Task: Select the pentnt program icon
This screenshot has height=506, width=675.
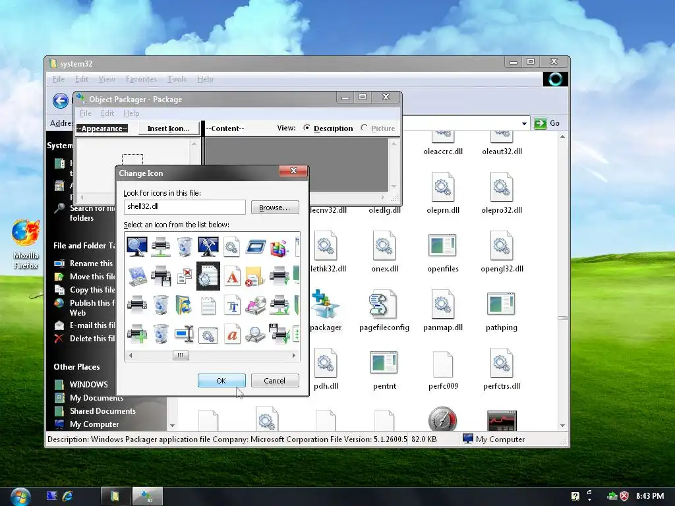Action: (384, 370)
